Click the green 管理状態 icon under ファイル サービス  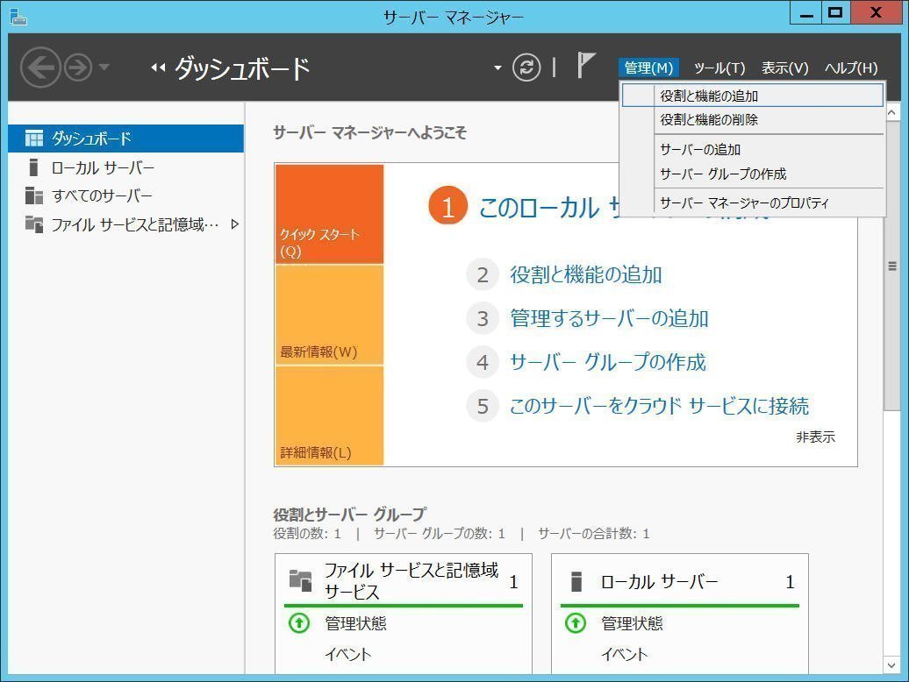click(x=299, y=623)
